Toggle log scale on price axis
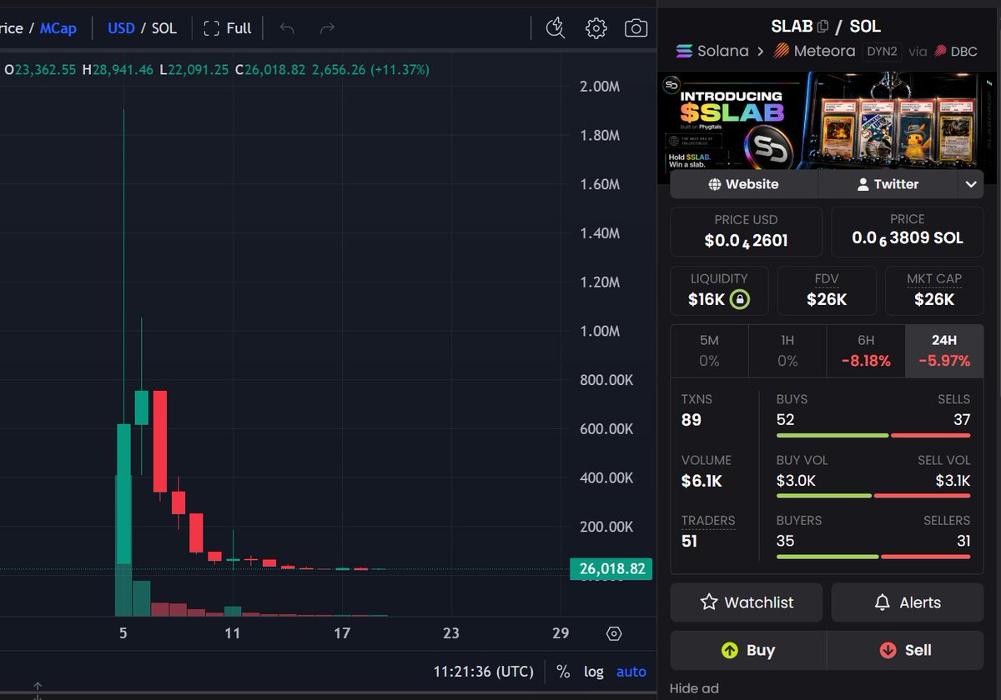Viewport: 1001px width, 700px height. point(594,672)
